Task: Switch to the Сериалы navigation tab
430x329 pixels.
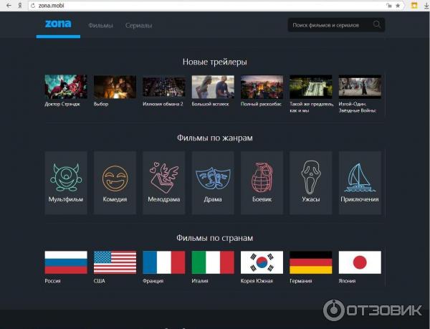Action: click(138, 26)
